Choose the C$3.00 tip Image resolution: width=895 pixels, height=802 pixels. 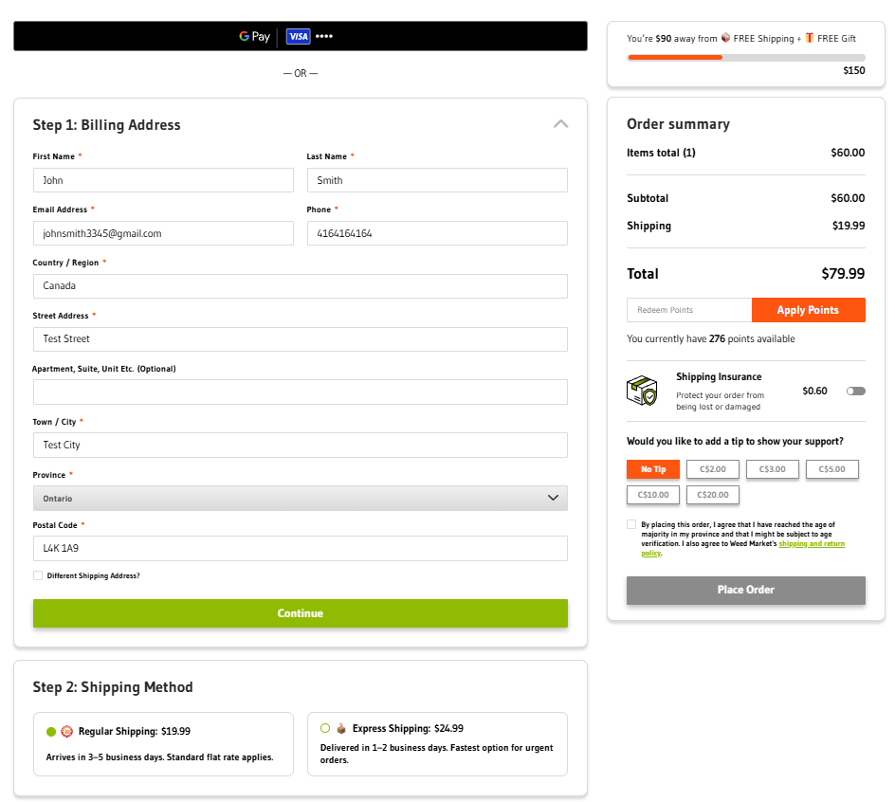pos(773,469)
